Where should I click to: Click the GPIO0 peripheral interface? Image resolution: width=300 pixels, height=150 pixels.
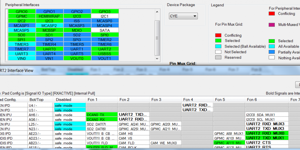[x=22, y=11]
